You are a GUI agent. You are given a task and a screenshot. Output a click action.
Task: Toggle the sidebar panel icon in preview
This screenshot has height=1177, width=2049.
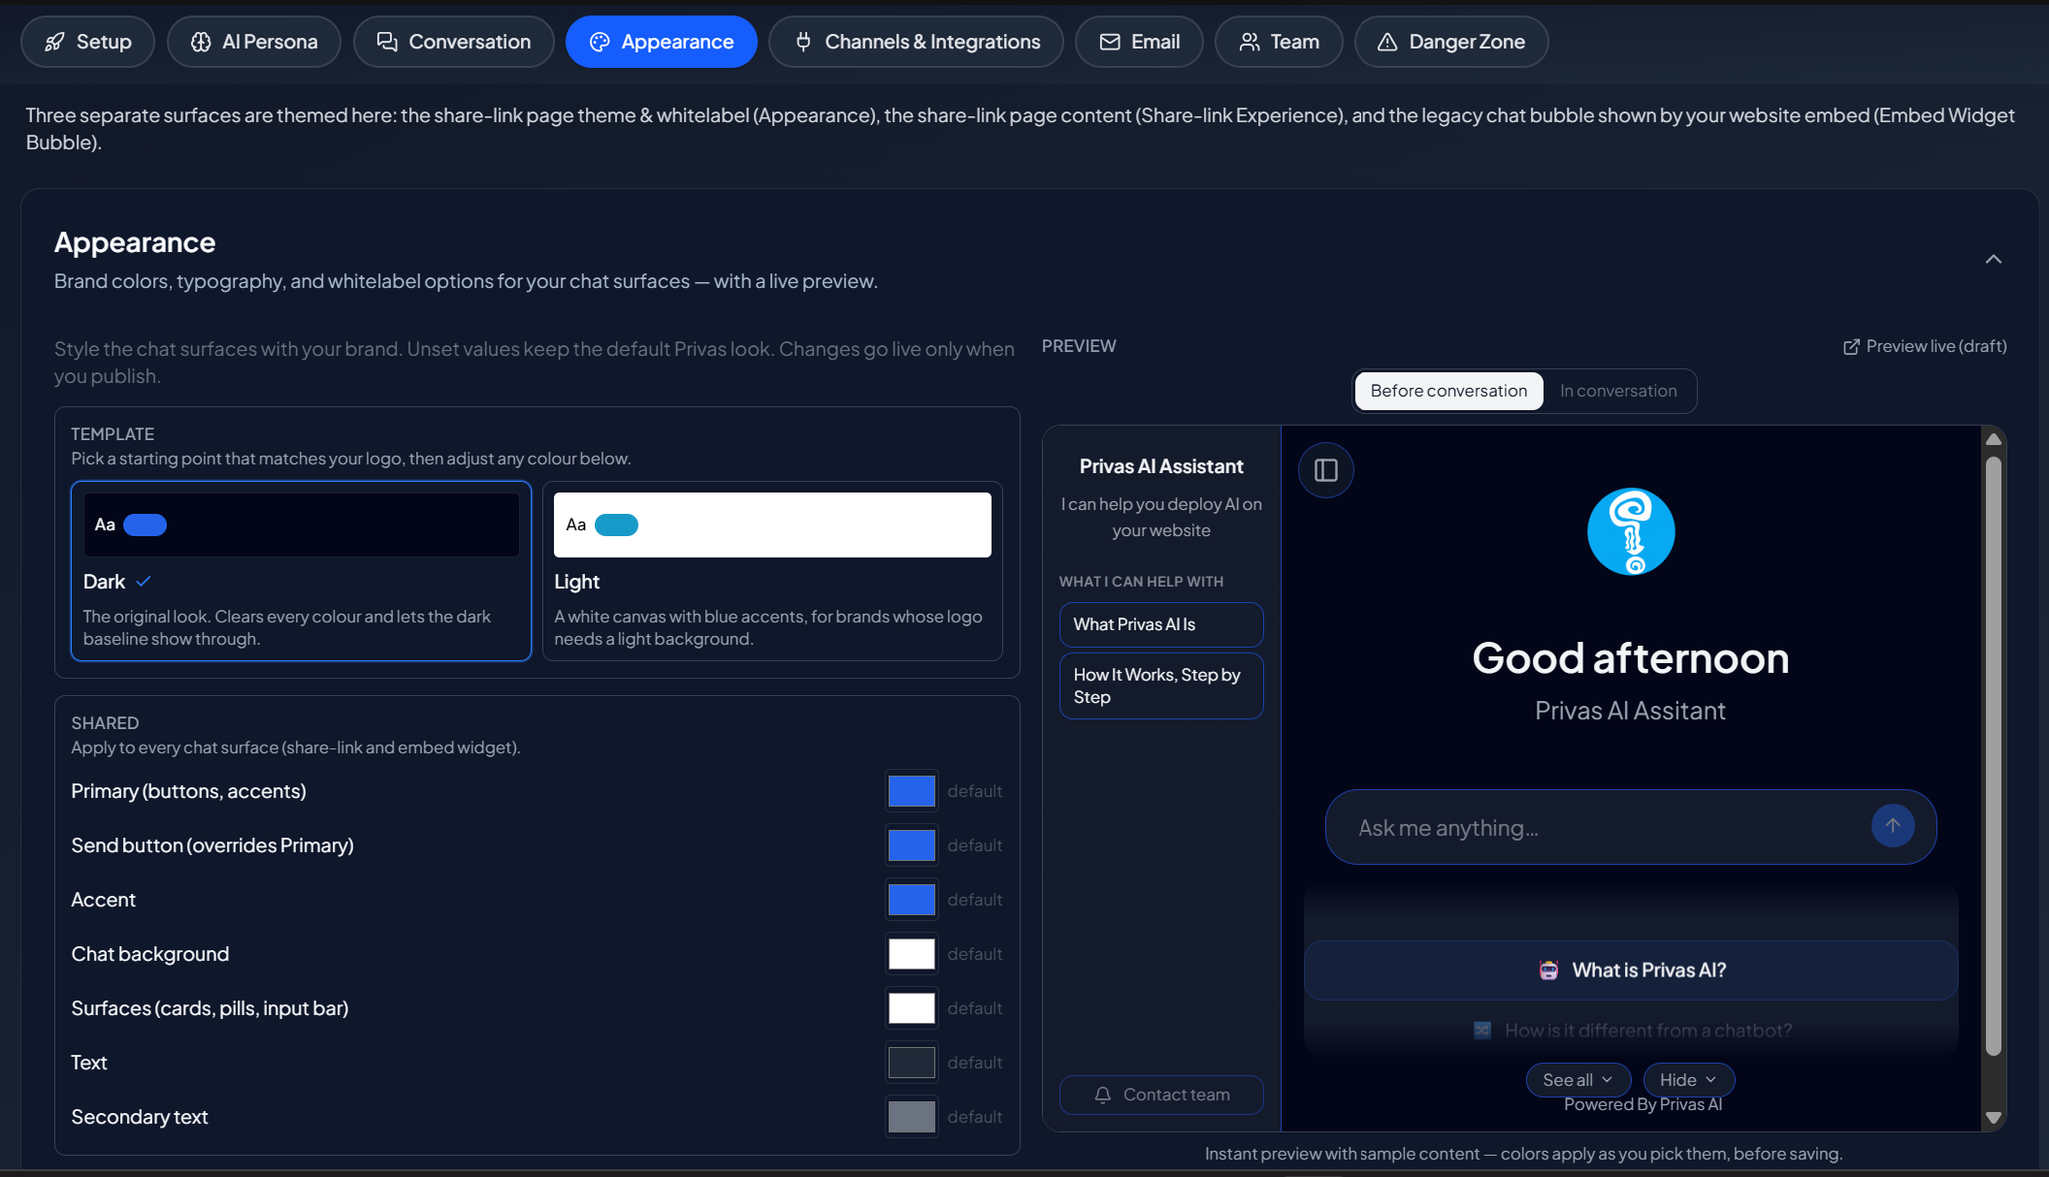[1326, 470]
